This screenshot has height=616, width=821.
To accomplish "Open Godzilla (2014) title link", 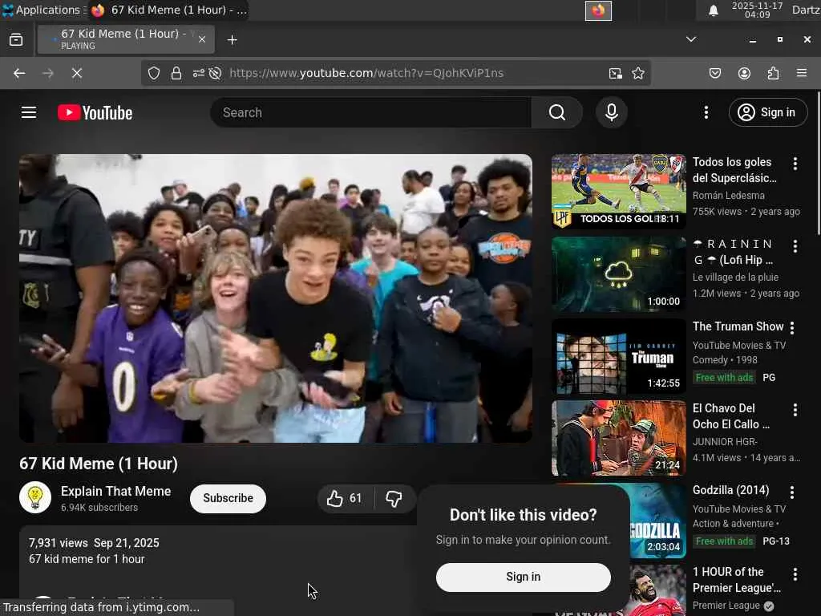I will pyautogui.click(x=730, y=490).
